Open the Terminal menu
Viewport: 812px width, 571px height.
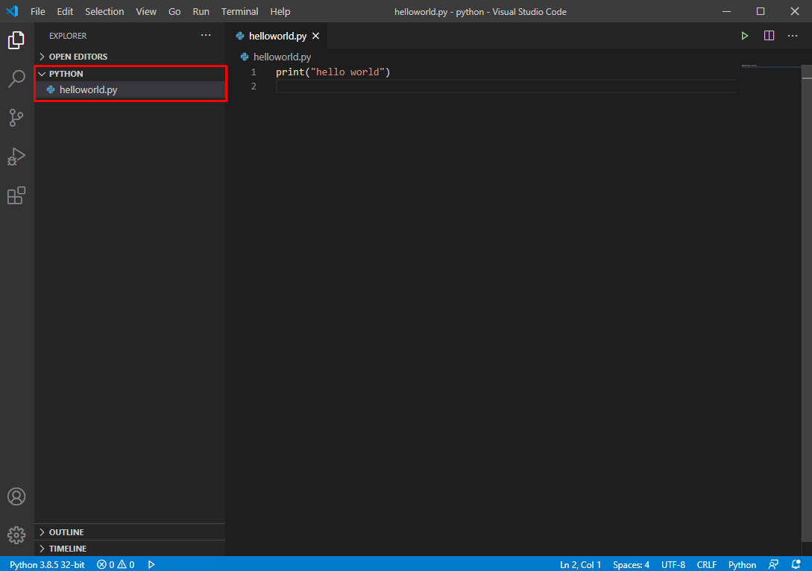[x=240, y=11]
